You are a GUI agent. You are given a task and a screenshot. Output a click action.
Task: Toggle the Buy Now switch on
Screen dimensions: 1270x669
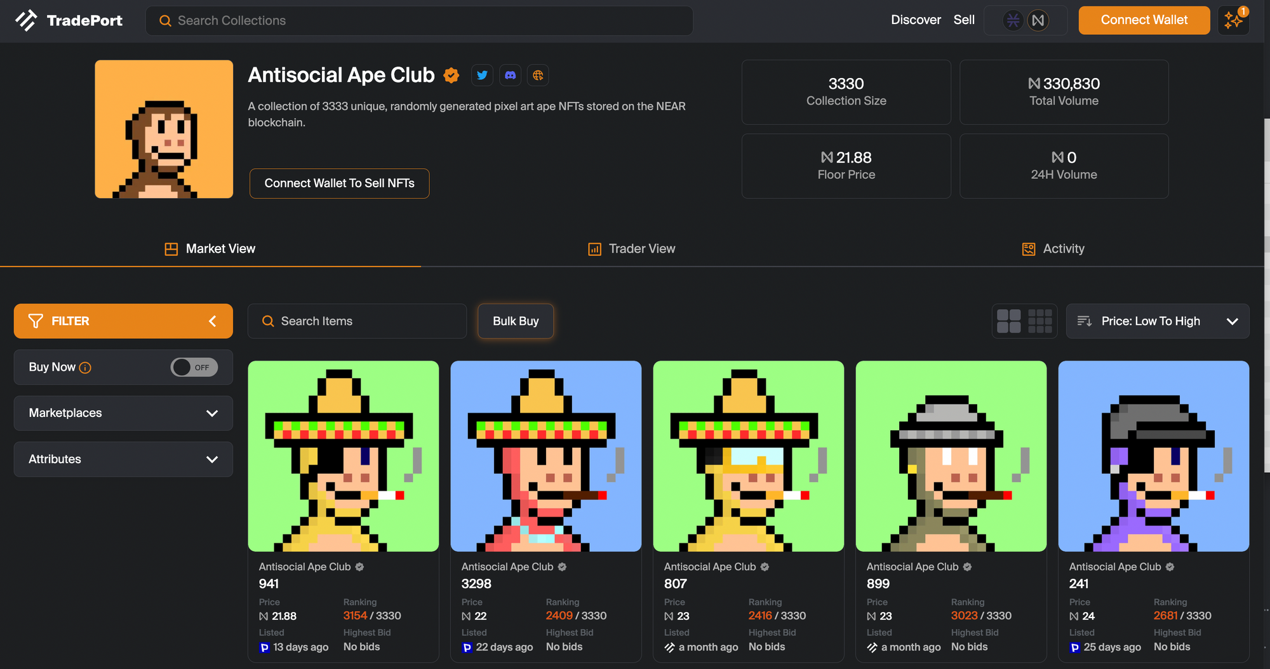194,368
